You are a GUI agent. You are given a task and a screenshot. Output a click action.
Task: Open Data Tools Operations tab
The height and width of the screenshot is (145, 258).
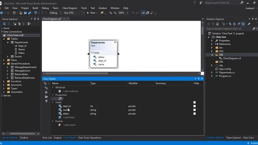point(89,138)
